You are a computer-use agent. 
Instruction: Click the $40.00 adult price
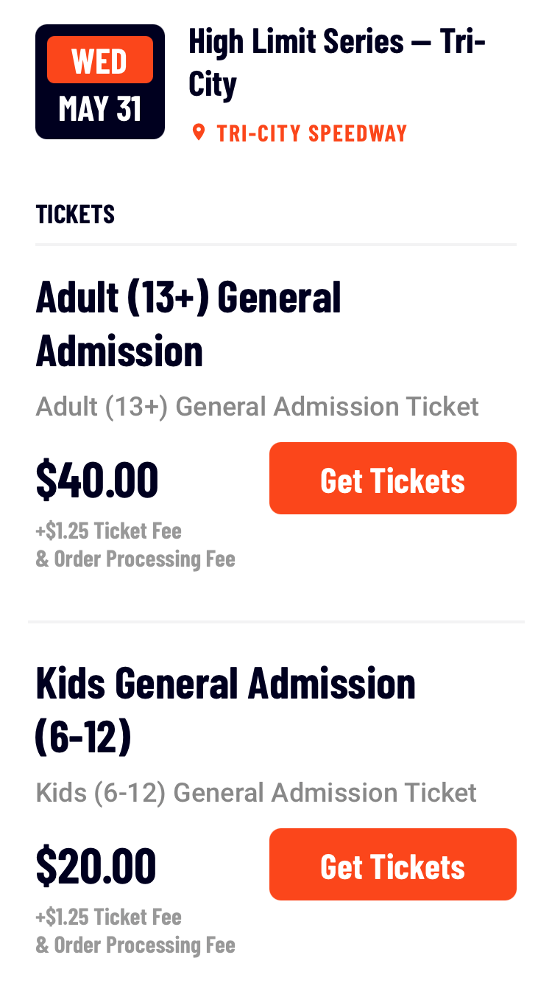pos(97,479)
